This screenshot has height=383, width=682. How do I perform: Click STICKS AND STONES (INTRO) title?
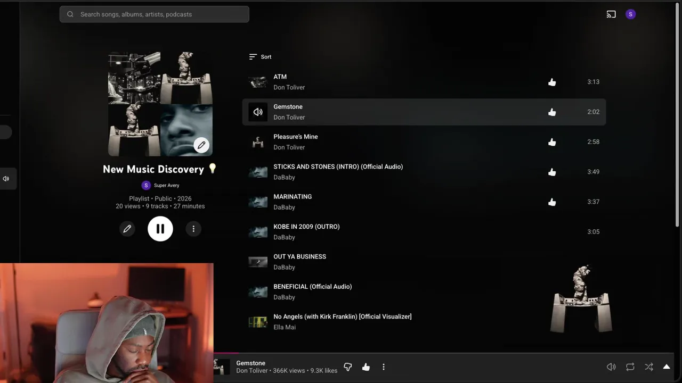click(338, 166)
